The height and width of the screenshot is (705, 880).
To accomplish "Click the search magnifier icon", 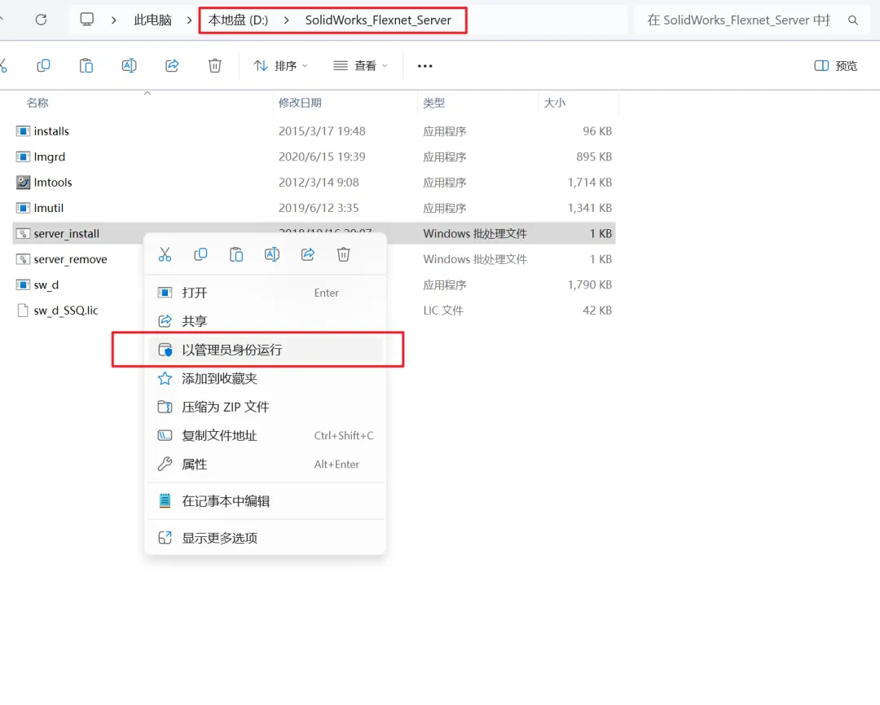I will click(x=852, y=20).
